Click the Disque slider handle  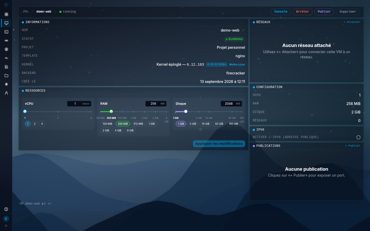pos(186,111)
